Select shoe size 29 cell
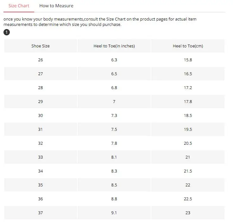Image resolution: width=233 pixels, height=224 pixels. point(41,102)
